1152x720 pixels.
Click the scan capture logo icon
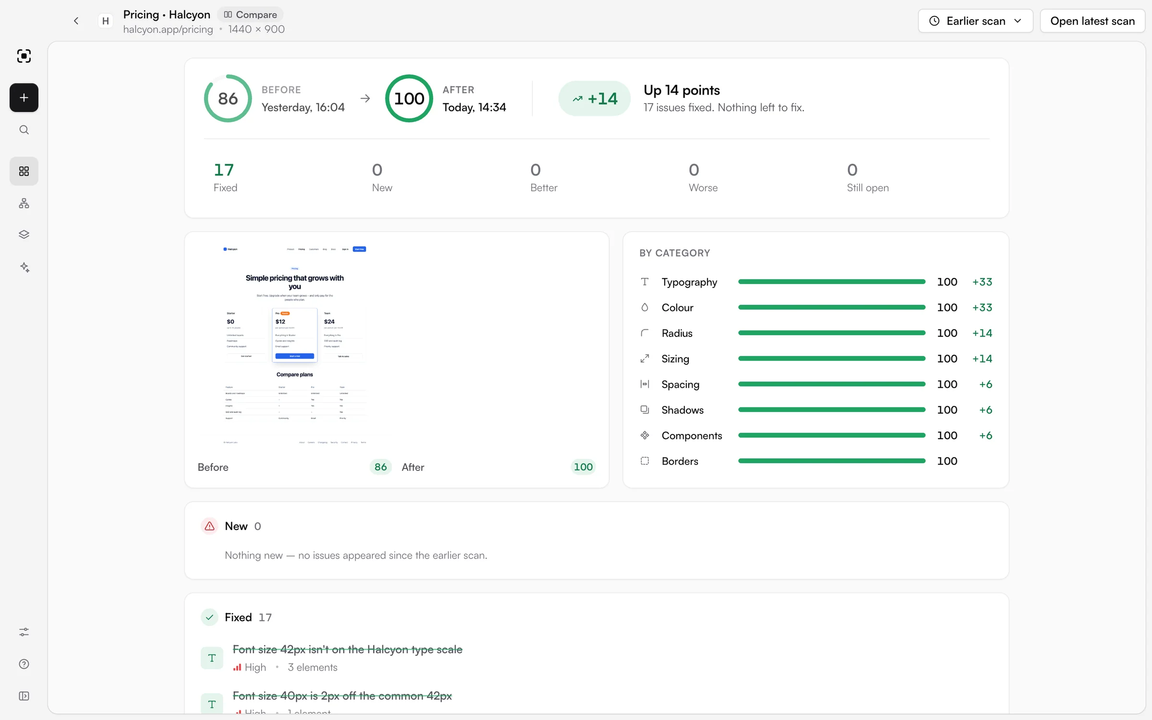click(24, 56)
